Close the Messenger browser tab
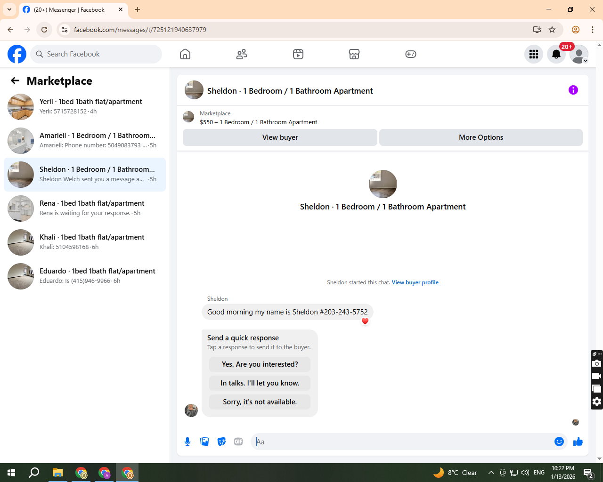The height and width of the screenshot is (482, 603). [x=121, y=9]
